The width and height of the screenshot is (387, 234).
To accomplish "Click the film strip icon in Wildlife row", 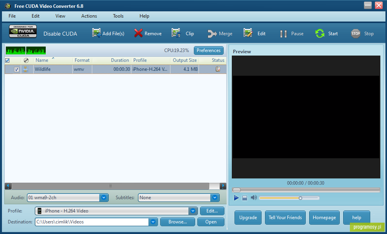I will click(x=25, y=69).
